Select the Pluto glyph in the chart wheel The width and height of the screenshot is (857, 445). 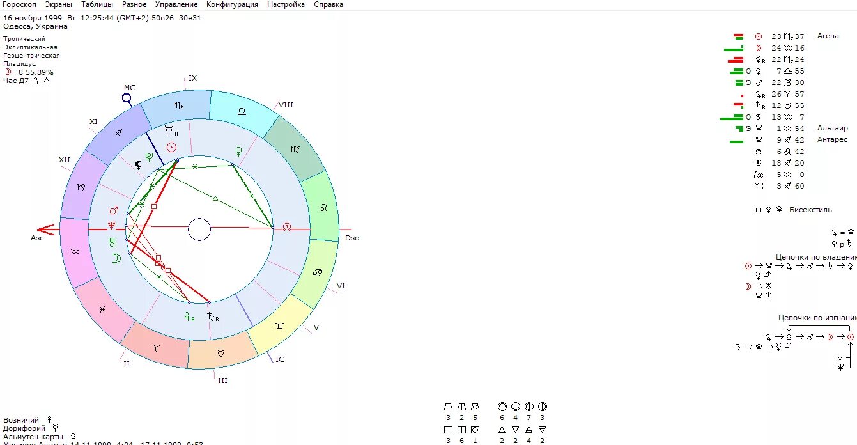[149, 156]
